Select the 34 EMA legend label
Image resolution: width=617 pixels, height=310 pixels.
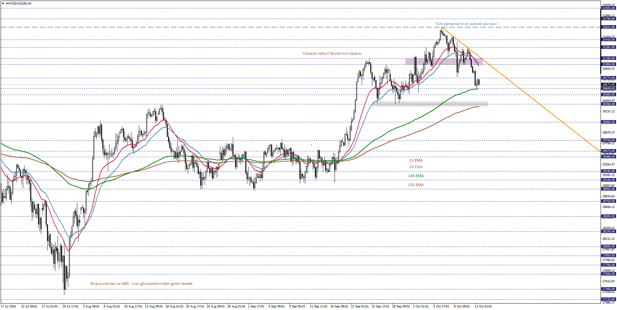[x=416, y=167]
